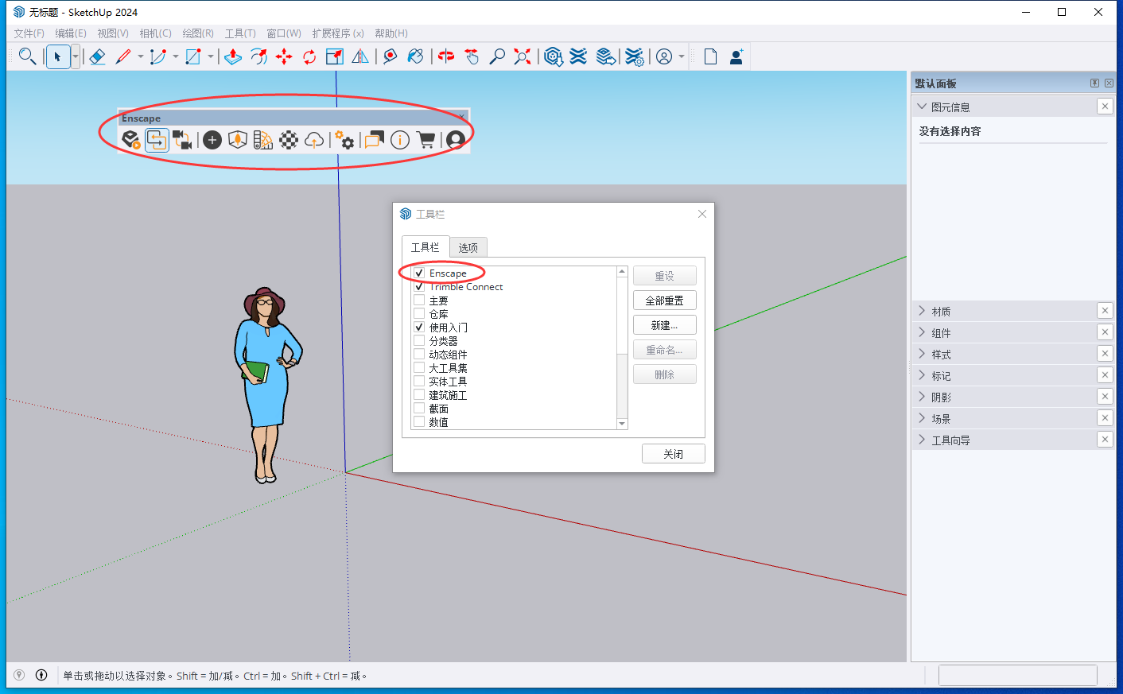
Task: Enable the 实体工具 toolbar checkbox
Action: click(419, 381)
